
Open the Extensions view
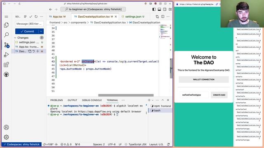pyautogui.click(x=6, y=65)
